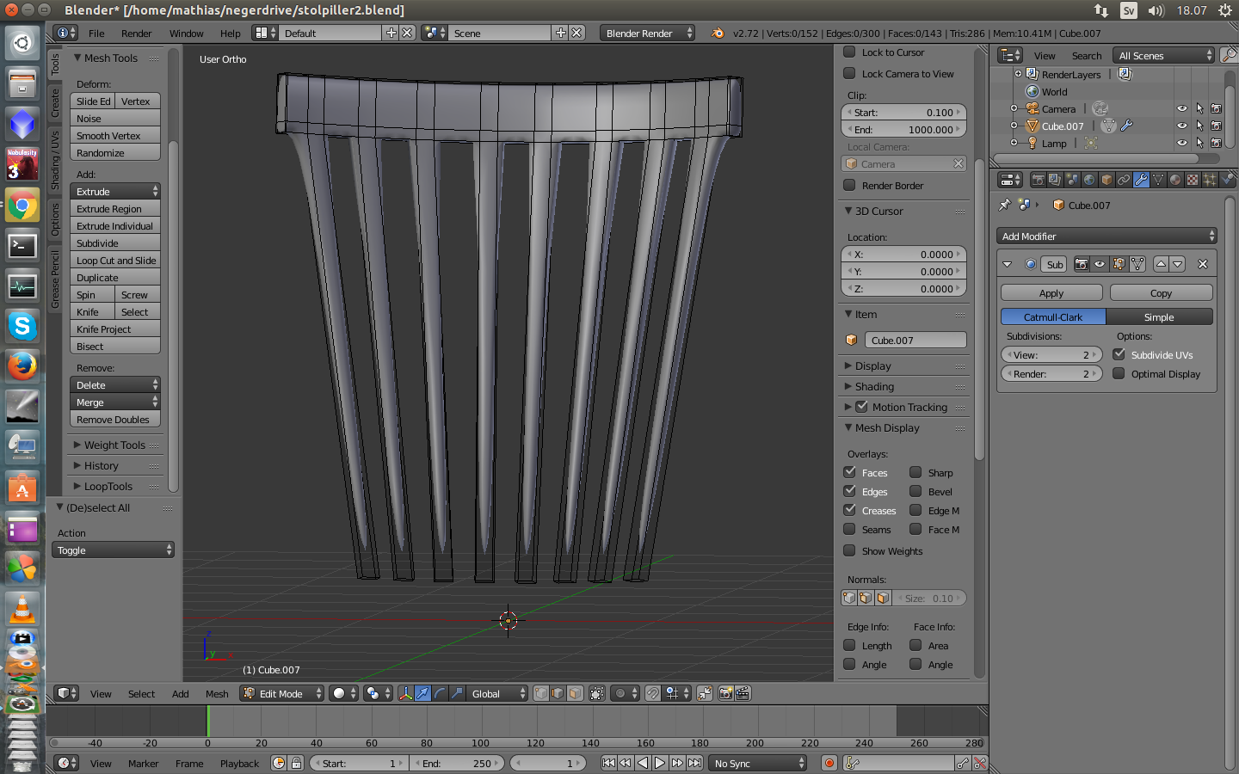Open the Object Constraints chain-link tab
1239x774 pixels.
click(x=1124, y=180)
